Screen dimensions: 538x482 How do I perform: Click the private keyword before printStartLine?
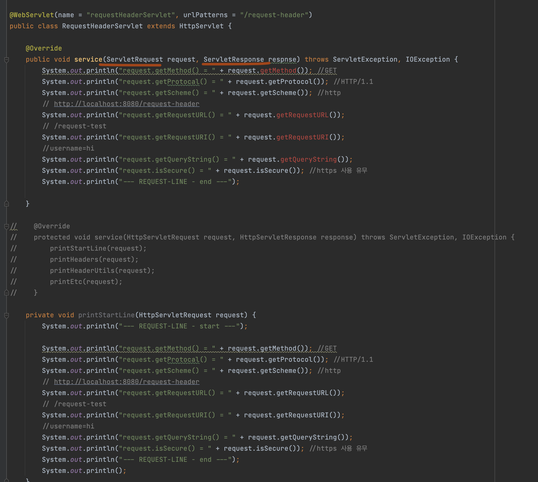40,315
